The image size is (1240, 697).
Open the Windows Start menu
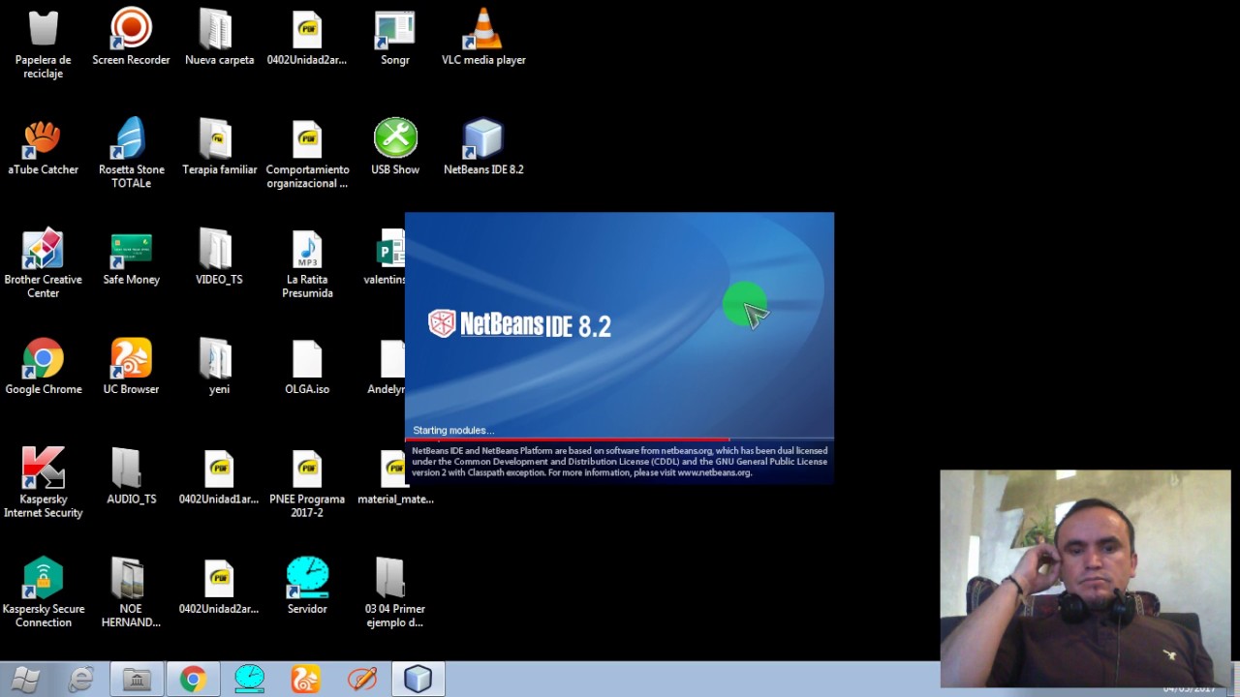click(25, 680)
